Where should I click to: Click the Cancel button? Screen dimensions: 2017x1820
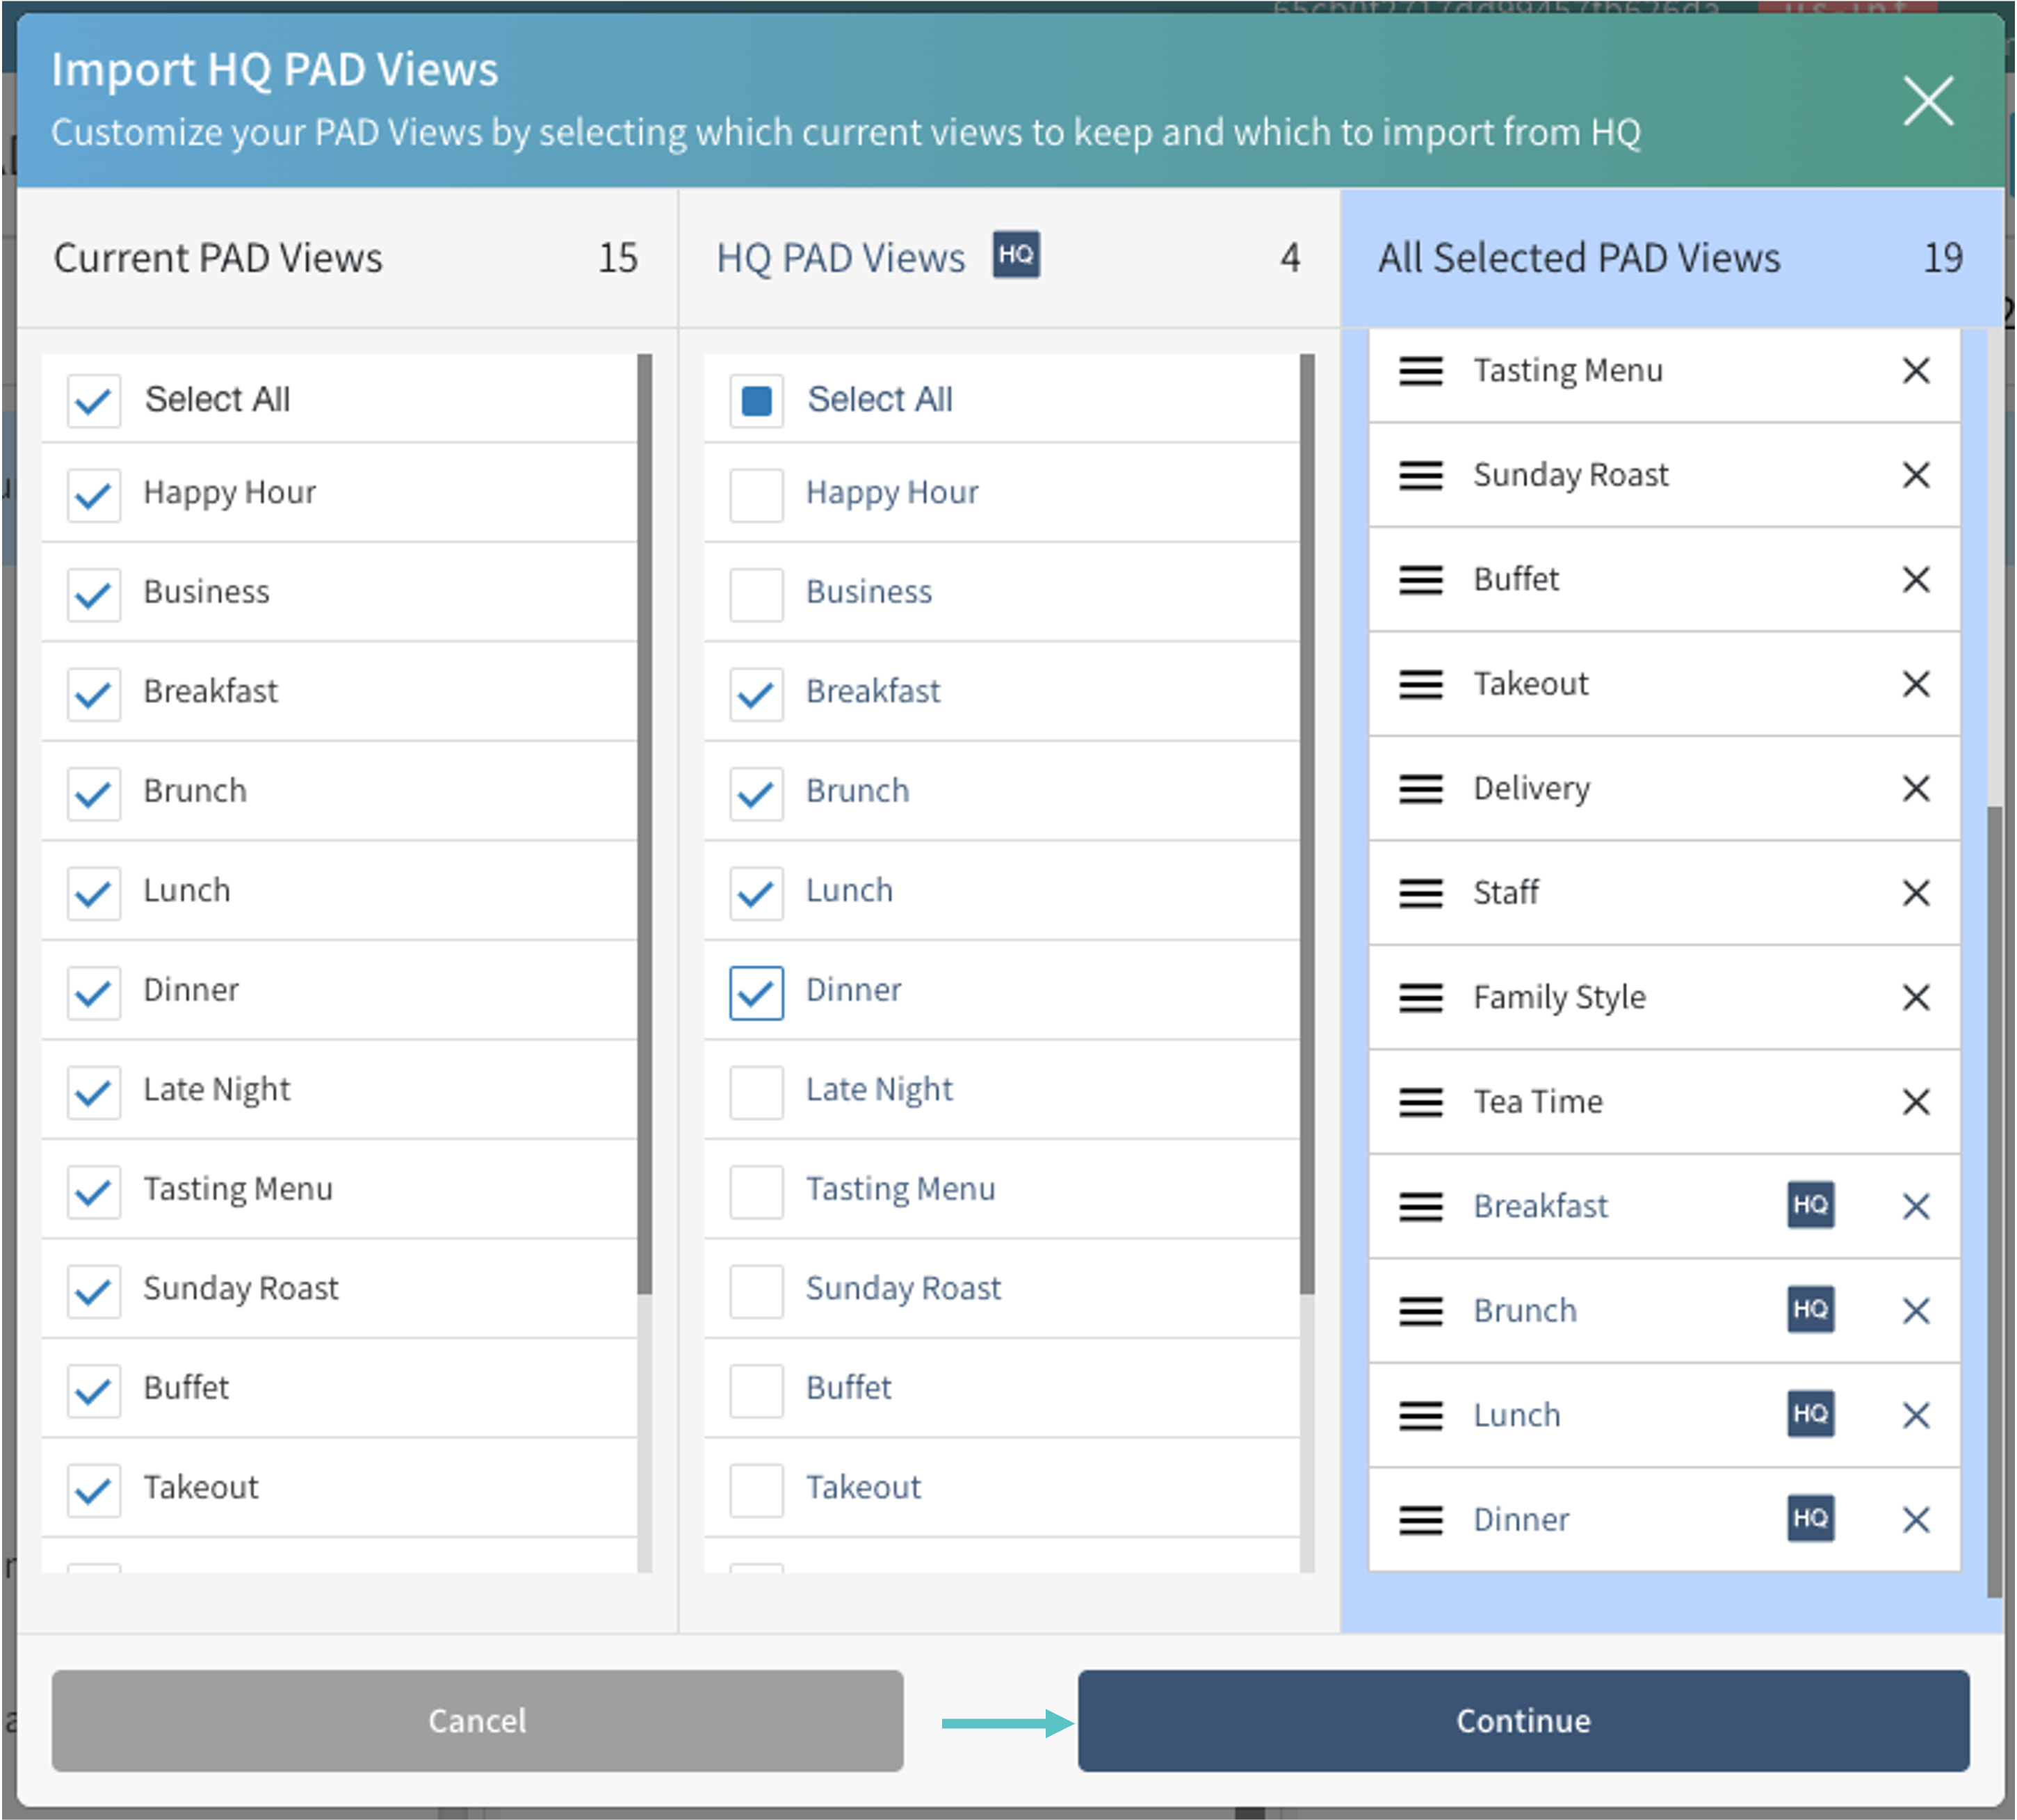(x=477, y=1720)
